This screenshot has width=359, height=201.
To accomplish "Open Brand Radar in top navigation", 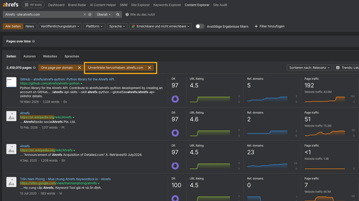I will [x=77, y=5].
